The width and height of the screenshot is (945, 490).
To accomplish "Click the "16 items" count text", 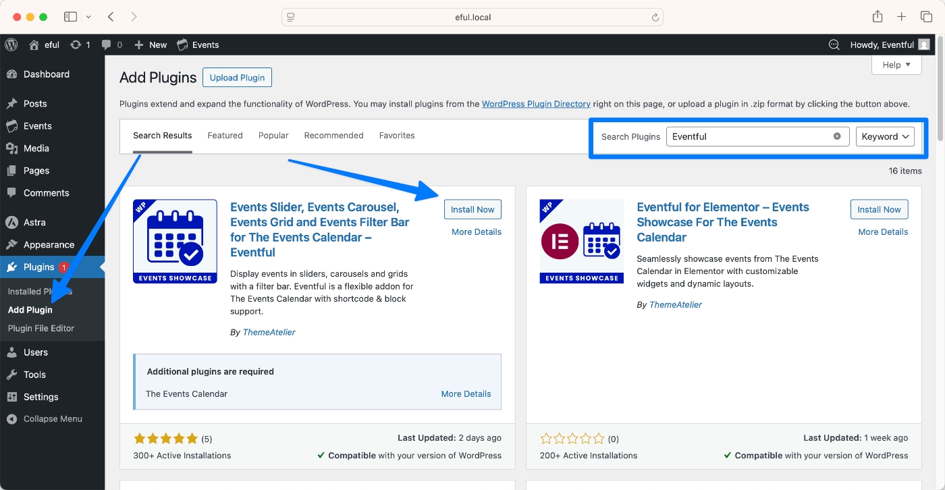I will click(905, 171).
